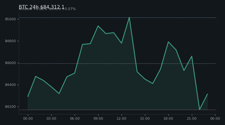This screenshot has width=225, height=125.
Task: Click the highest price peak on the line
Action: pos(129,17)
